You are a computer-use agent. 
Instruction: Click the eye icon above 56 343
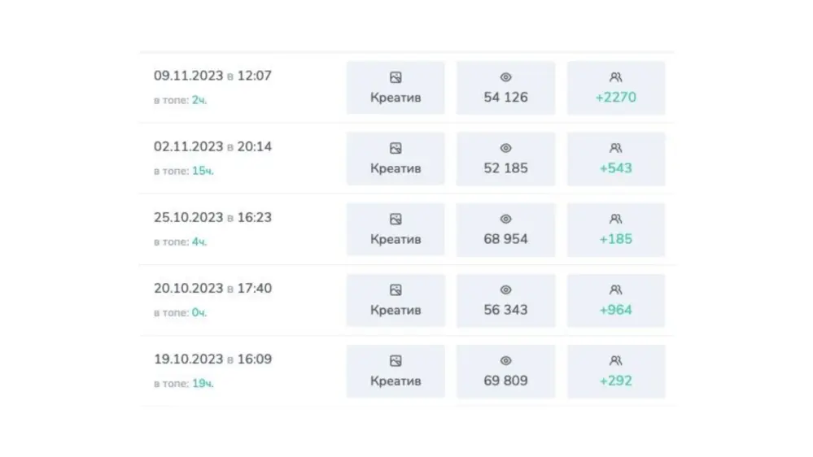tap(505, 290)
